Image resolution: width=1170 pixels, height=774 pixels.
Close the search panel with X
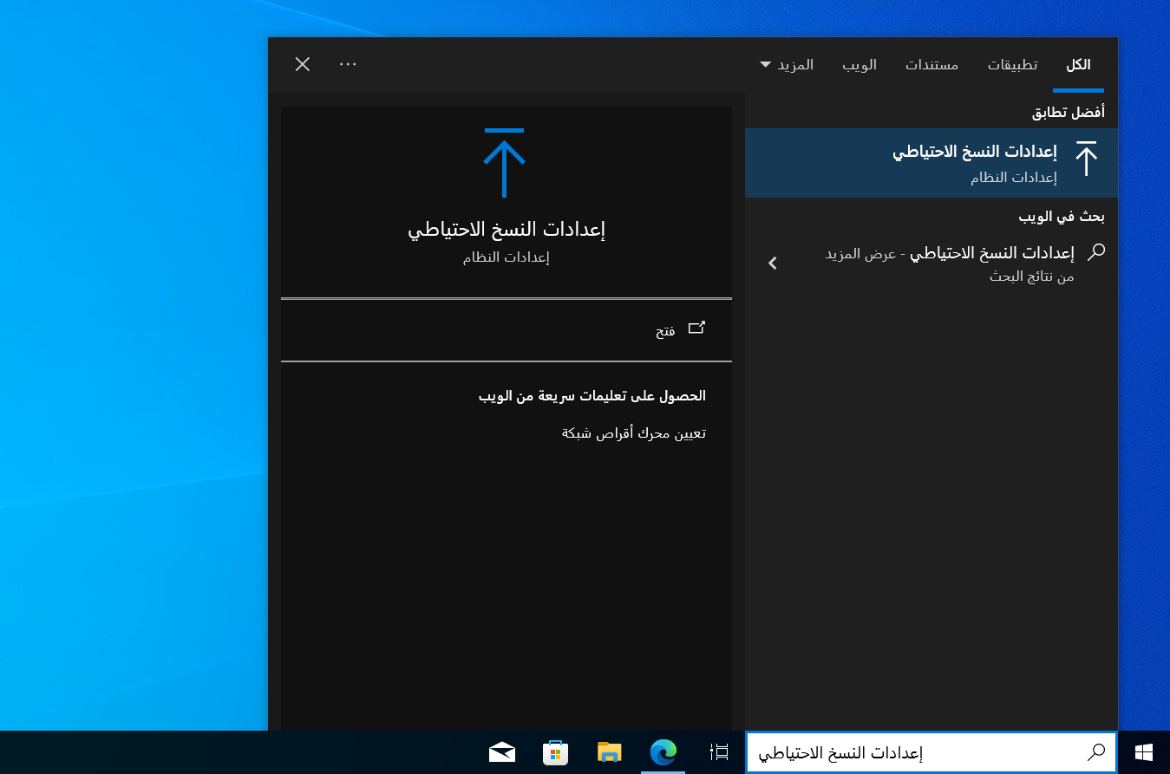(x=303, y=64)
